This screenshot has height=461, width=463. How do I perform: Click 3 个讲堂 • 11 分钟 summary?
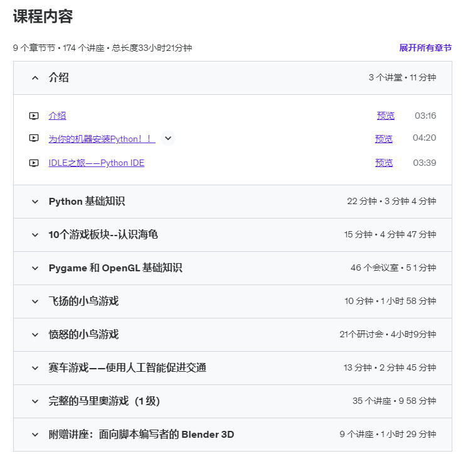pos(403,77)
